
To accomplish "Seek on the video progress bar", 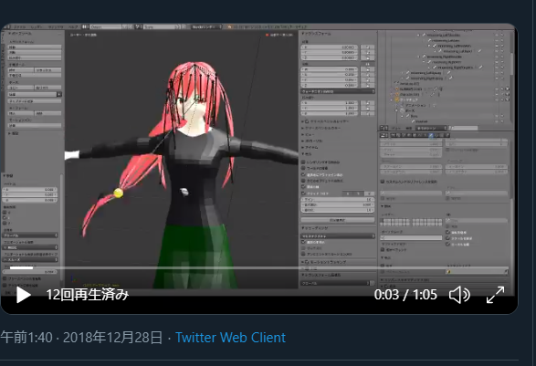I will [x=258, y=268].
